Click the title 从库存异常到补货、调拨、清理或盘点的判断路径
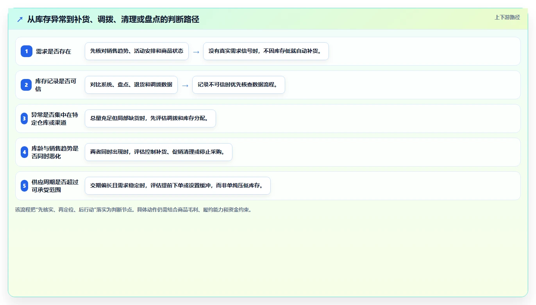The width and height of the screenshot is (536, 305). click(113, 19)
